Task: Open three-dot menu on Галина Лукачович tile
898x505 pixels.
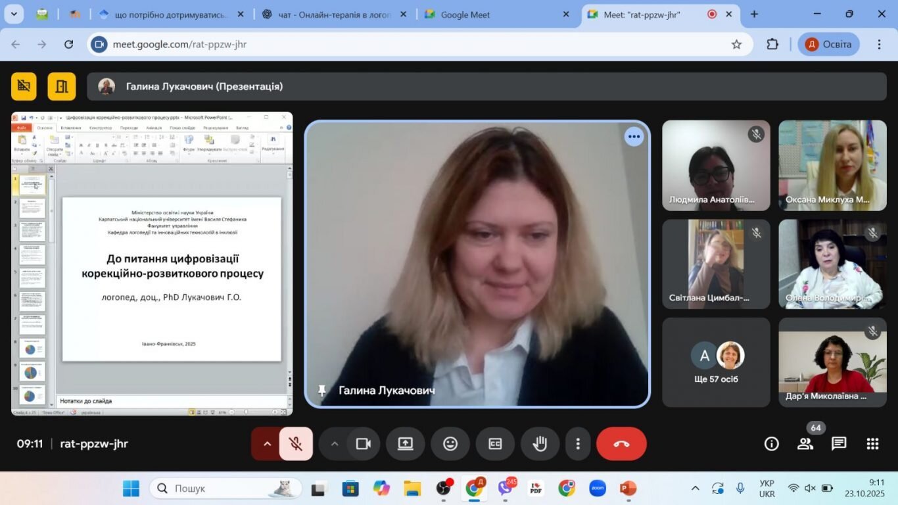Action: (634, 137)
